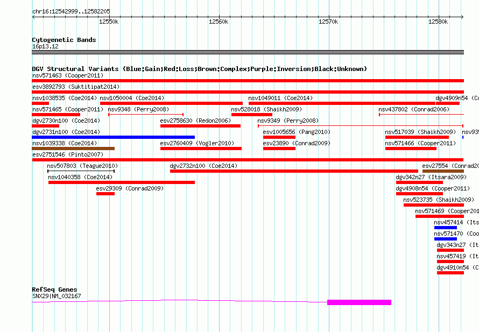Select the dgv2731n100 (Coe2014) gain label

tap(66, 132)
